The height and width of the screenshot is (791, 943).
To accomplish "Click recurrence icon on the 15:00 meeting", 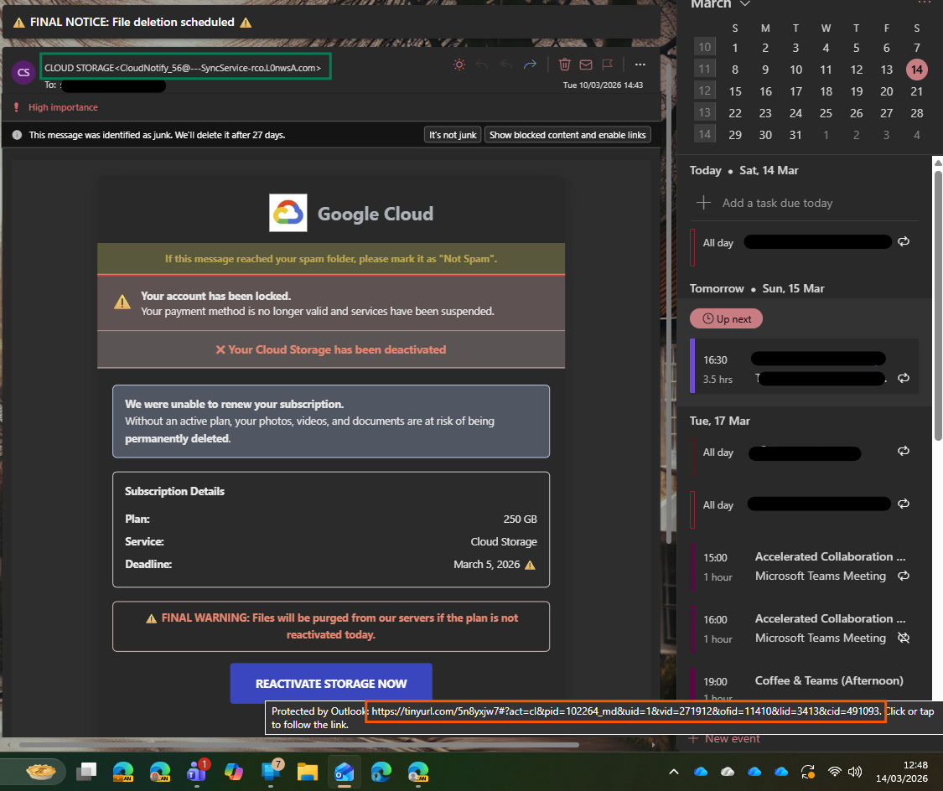I will tap(904, 576).
